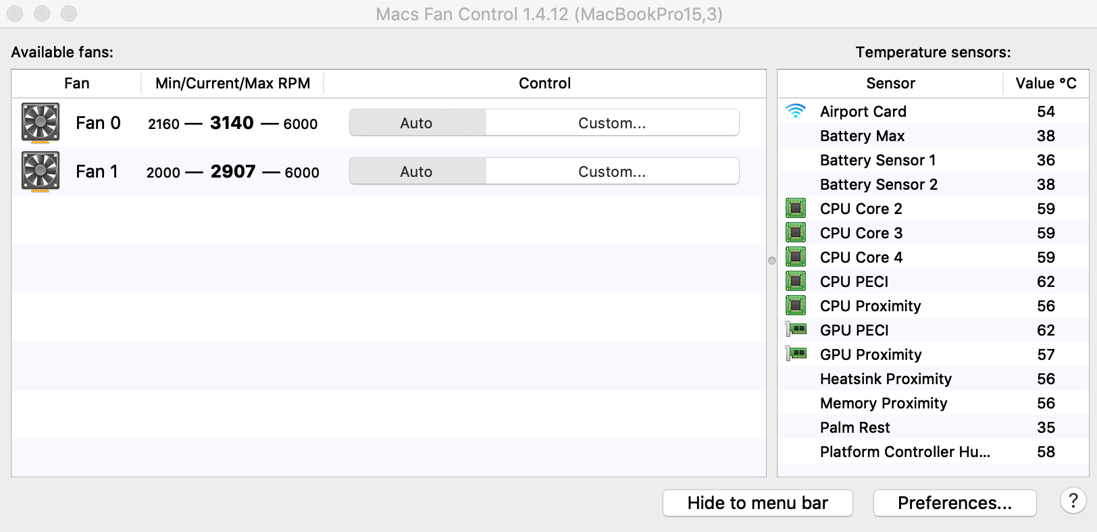The height and width of the screenshot is (532, 1097).
Task: Select the CPU Core 3 sensor label
Action: point(861,233)
